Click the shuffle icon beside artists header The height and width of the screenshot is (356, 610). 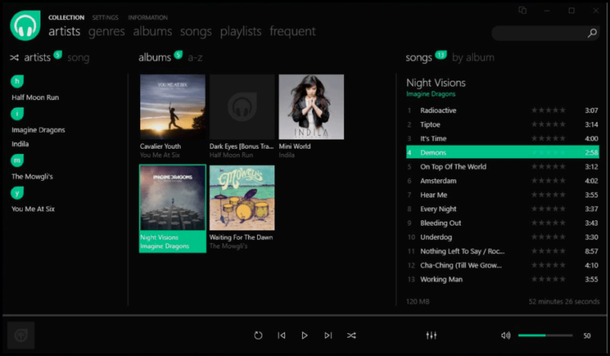[14, 58]
